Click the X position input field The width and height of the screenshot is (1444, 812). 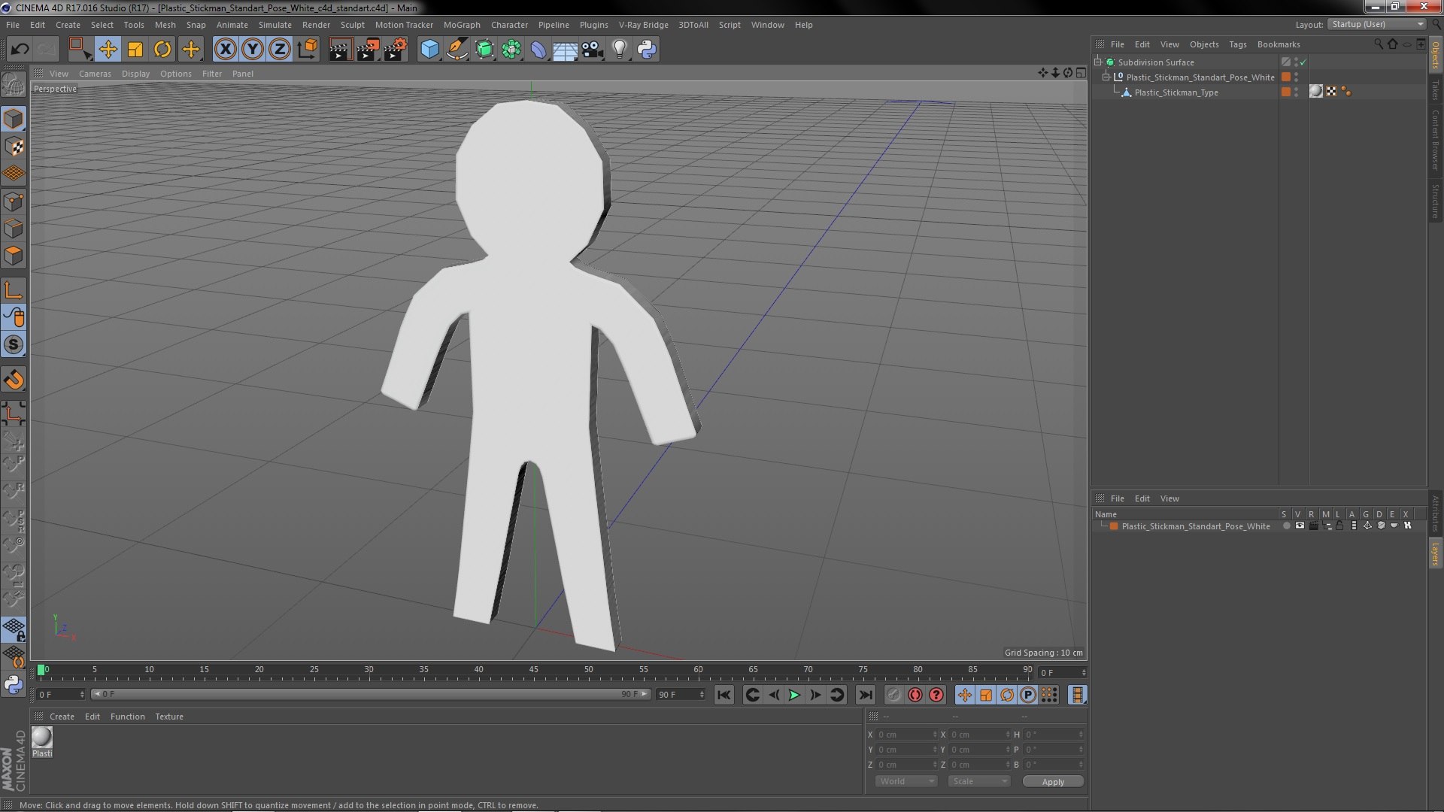[907, 735]
